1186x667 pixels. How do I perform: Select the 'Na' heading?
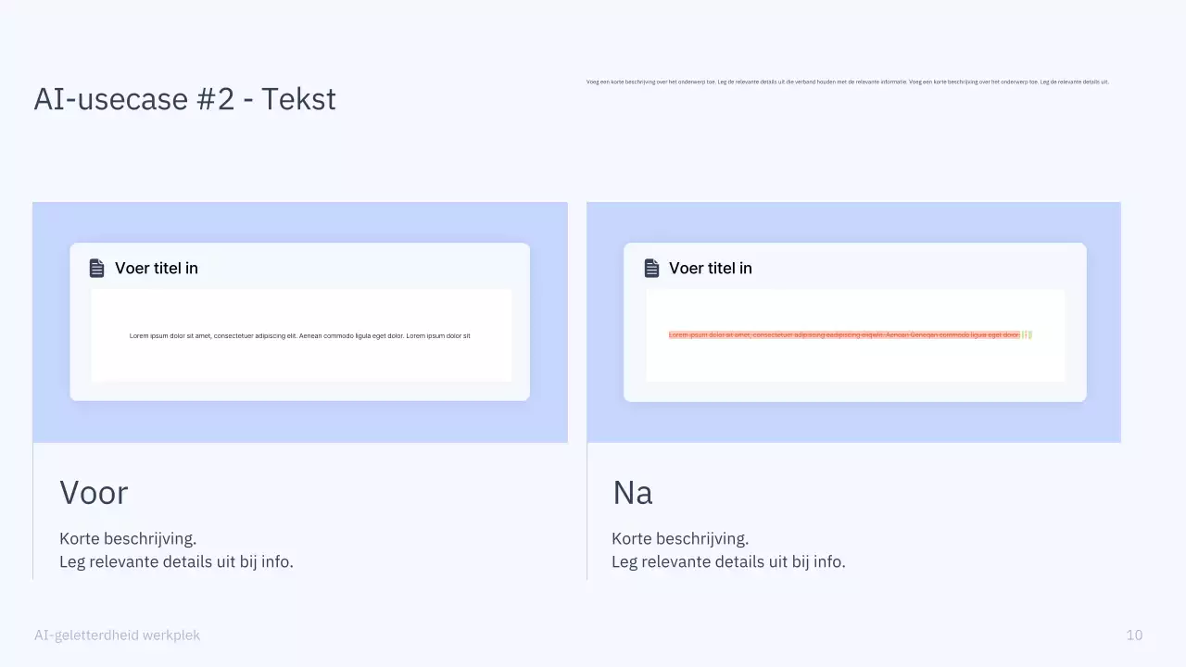[x=632, y=492]
